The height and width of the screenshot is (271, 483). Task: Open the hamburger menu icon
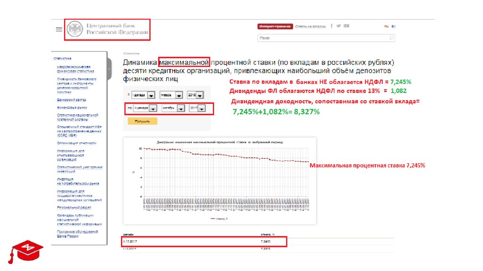59,30
